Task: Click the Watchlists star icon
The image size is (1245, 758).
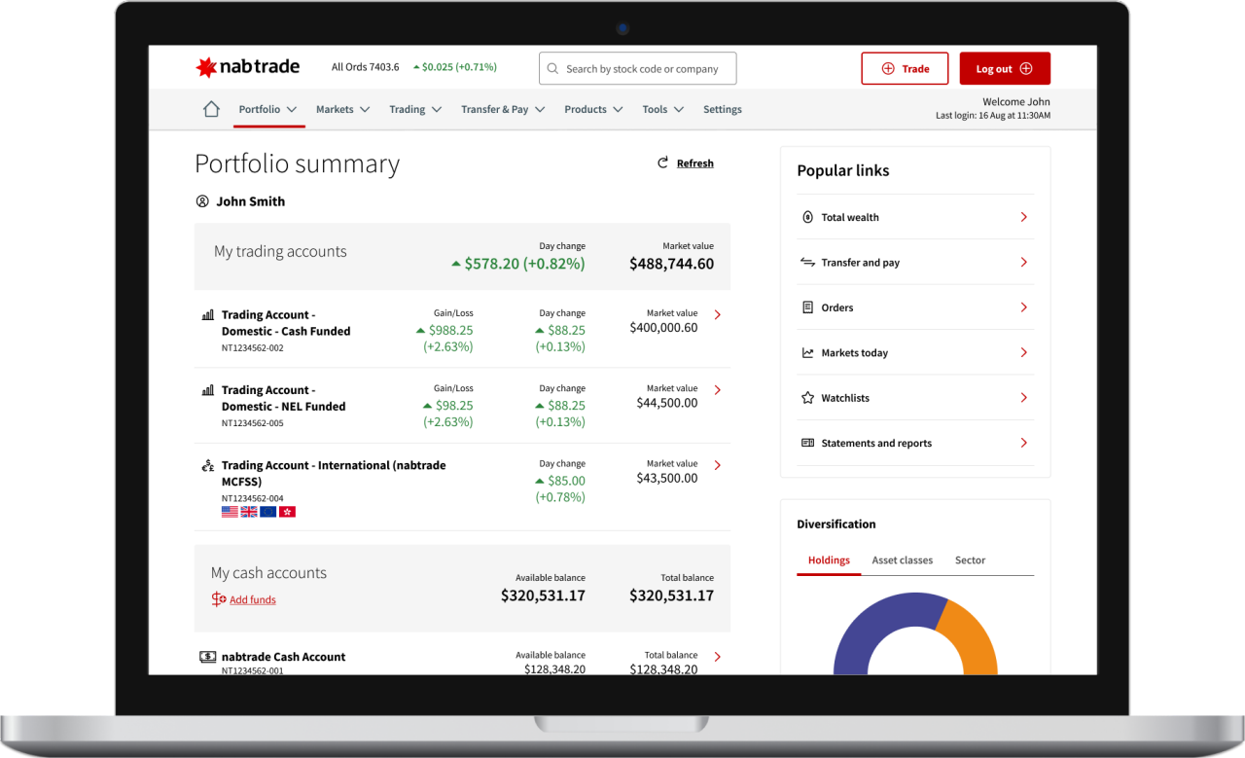Action: click(807, 398)
